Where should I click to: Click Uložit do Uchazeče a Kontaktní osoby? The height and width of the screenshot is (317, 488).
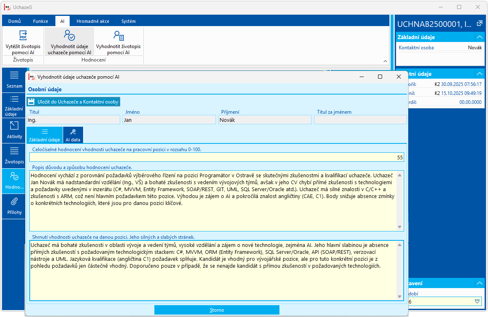73,102
